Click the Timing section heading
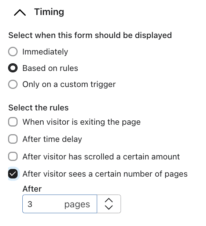The width and height of the screenshot is (206, 226). (x=49, y=12)
